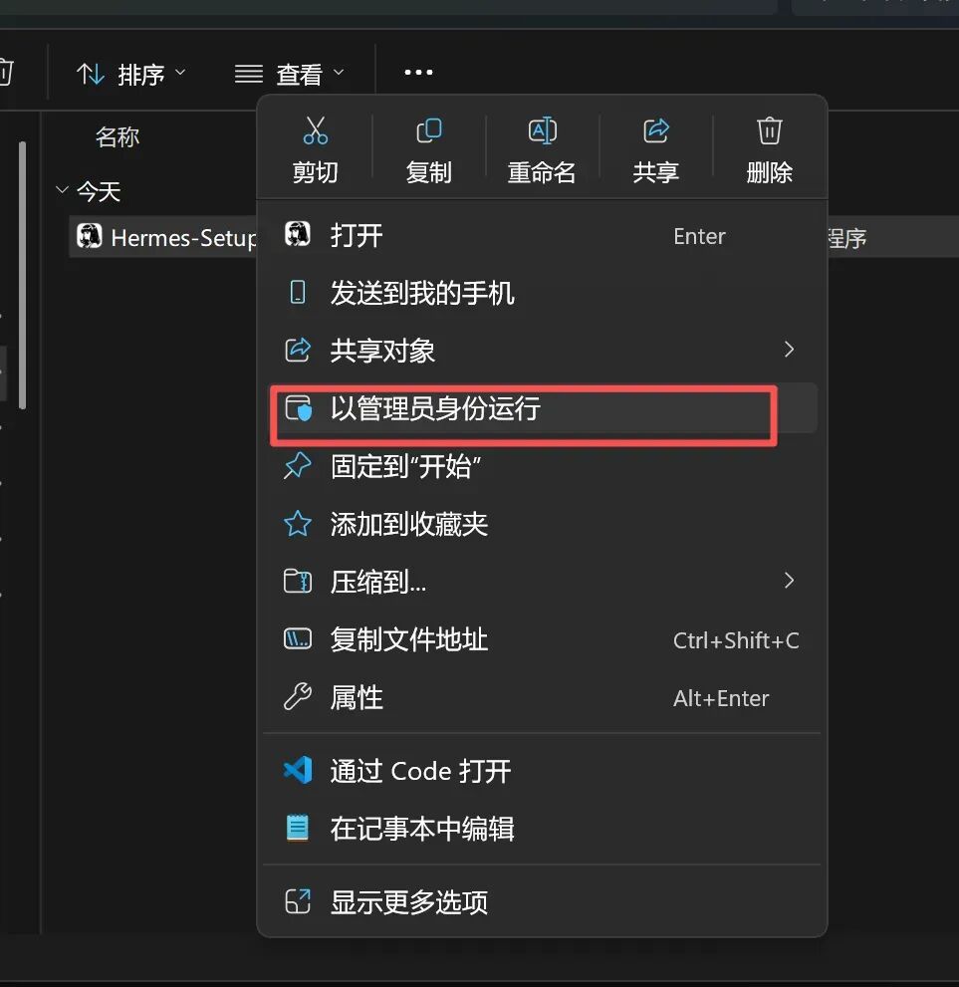Click the wrench icon beside 属性

tap(298, 697)
